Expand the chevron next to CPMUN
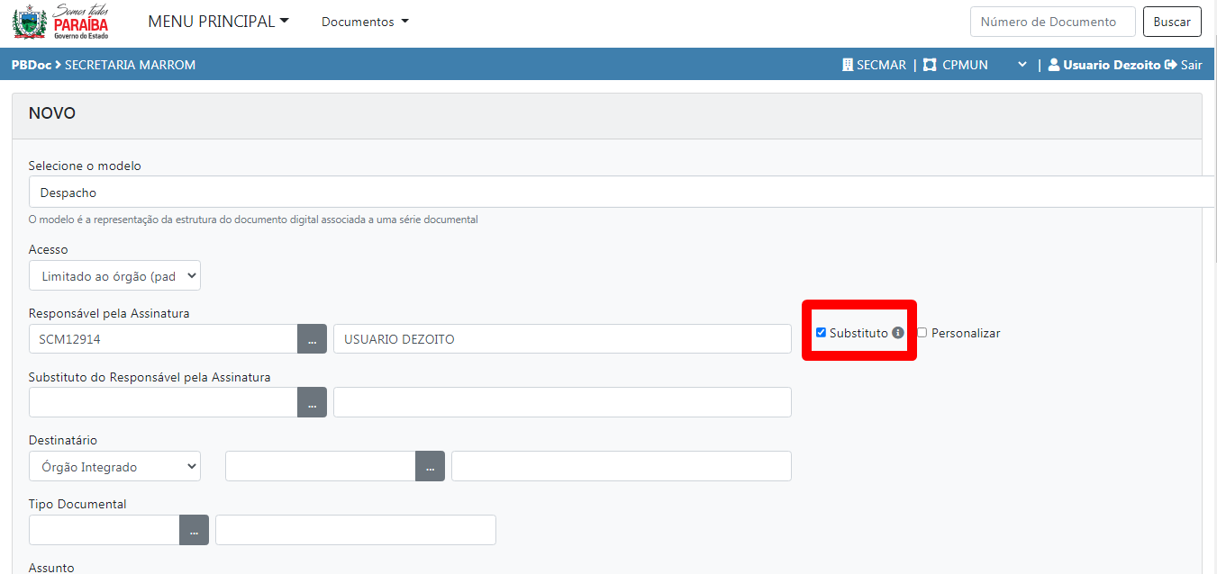The height and width of the screenshot is (574, 1217). [1022, 65]
